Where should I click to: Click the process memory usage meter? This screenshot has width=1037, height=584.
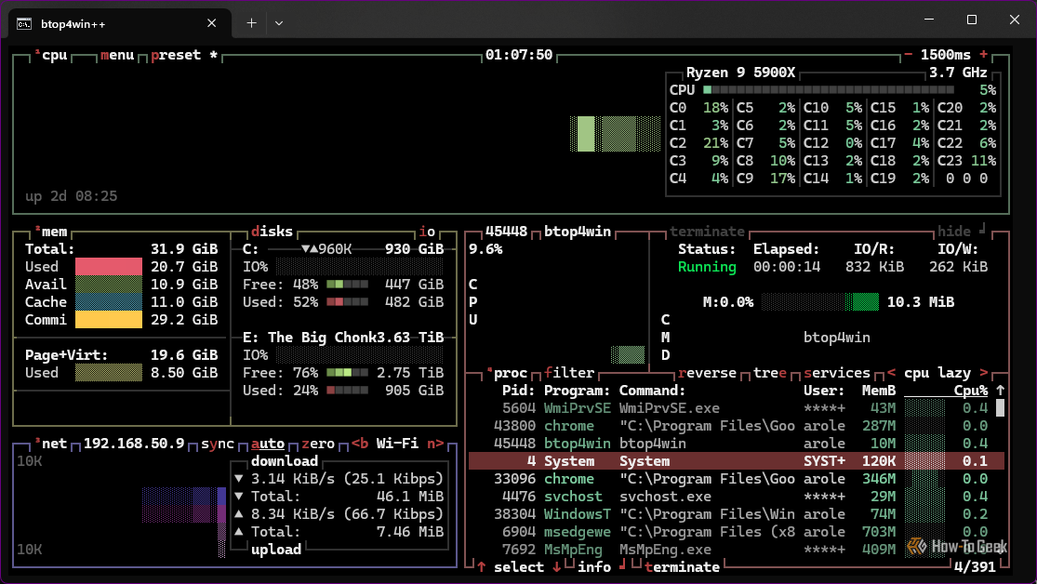click(820, 302)
